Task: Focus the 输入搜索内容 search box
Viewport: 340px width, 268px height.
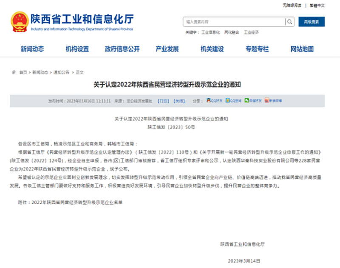Action: (234, 22)
